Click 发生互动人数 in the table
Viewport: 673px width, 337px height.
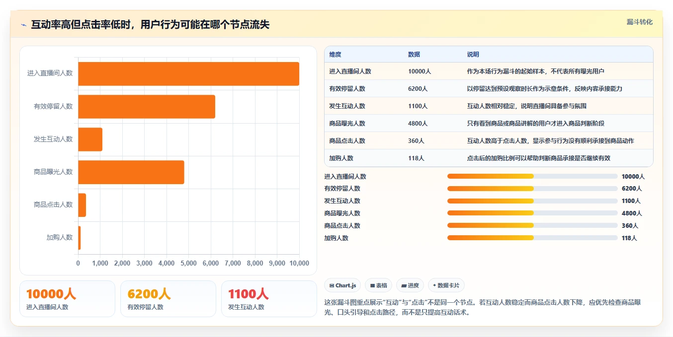[347, 106]
